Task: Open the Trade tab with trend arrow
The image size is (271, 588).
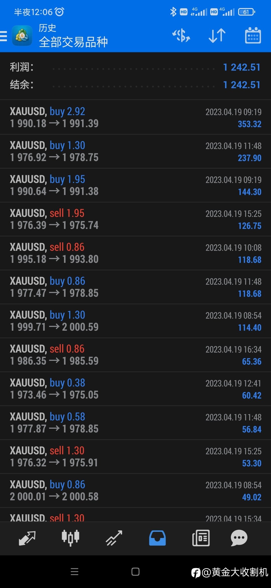Action: click(114, 538)
